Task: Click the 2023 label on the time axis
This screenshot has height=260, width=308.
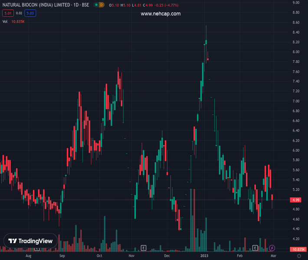Action: (x=204, y=256)
